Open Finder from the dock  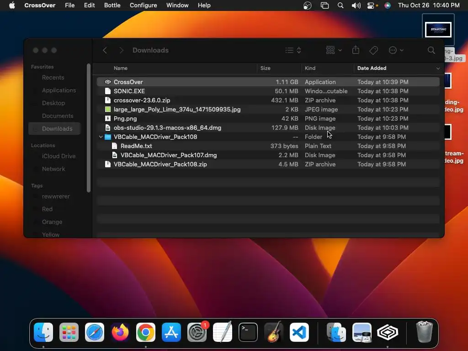pos(43,332)
